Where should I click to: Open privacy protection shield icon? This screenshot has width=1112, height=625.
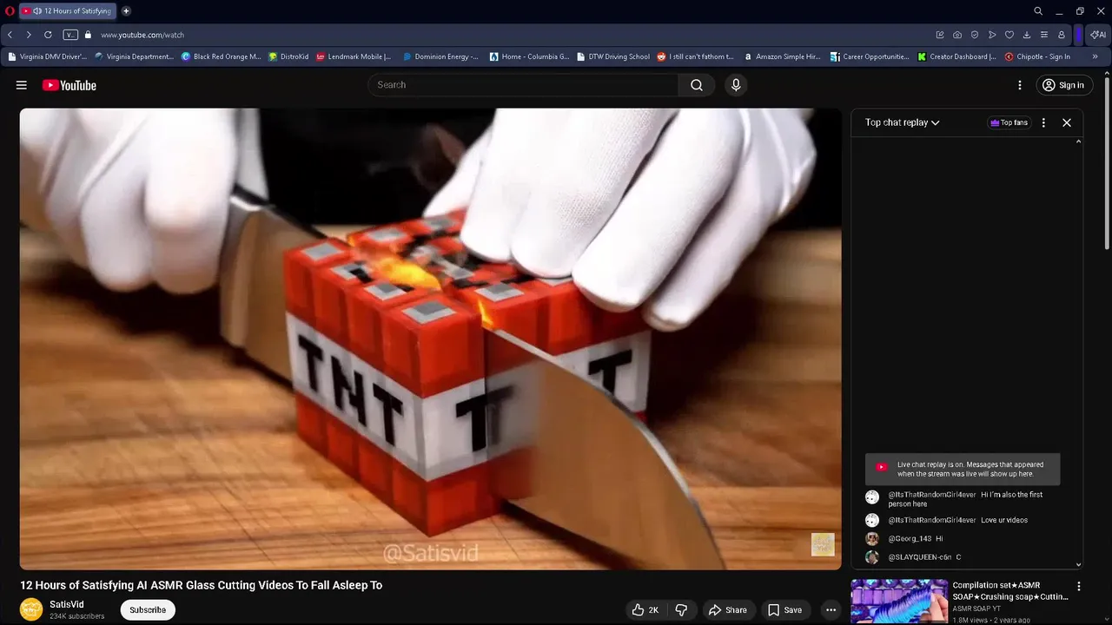click(x=975, y=35)
